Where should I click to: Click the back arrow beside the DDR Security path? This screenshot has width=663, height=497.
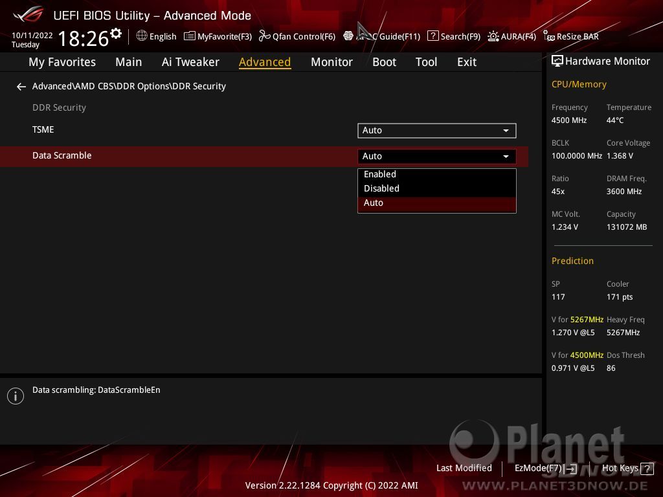[21, 87]
